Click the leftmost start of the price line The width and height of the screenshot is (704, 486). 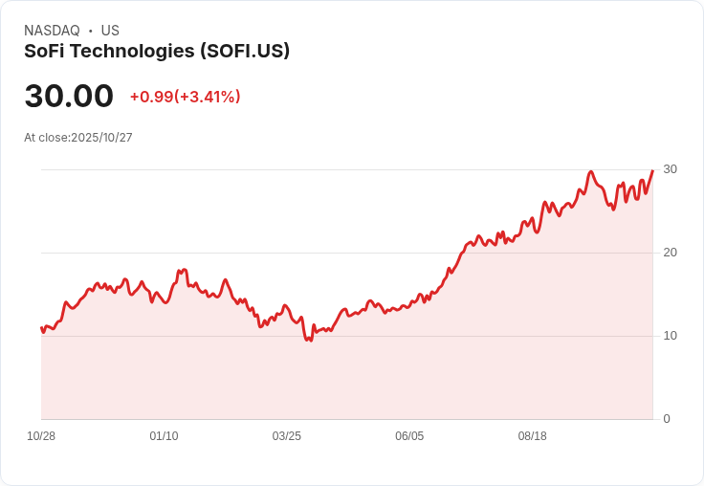[42, 328]
